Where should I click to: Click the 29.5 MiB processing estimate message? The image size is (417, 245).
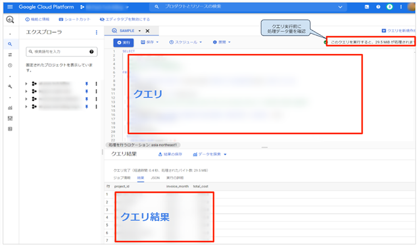[373, 42]
